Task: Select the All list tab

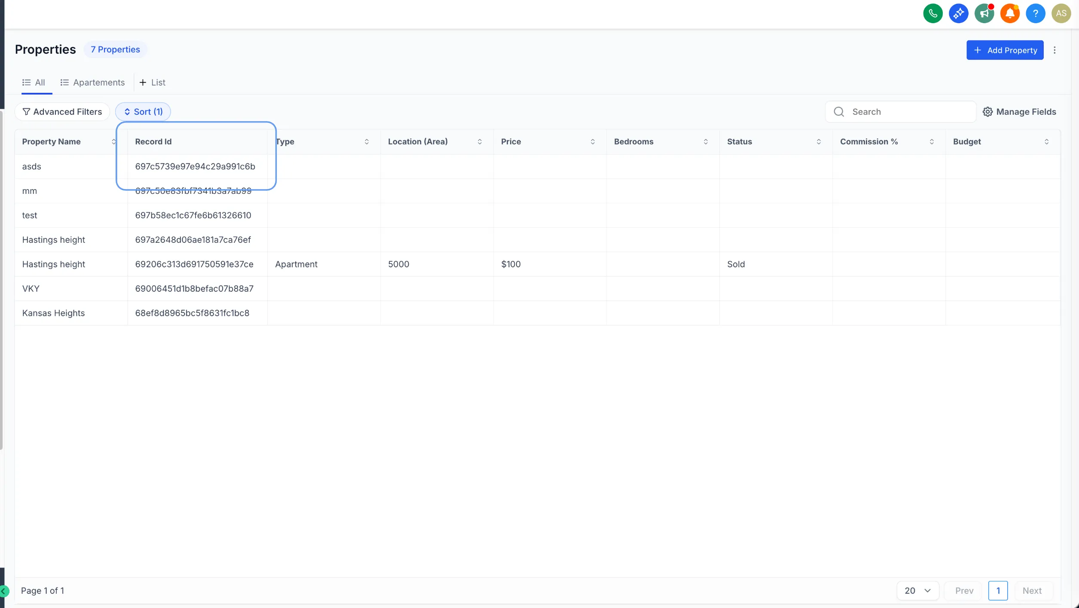Action: pyautogui.click(x=34, y=82)
